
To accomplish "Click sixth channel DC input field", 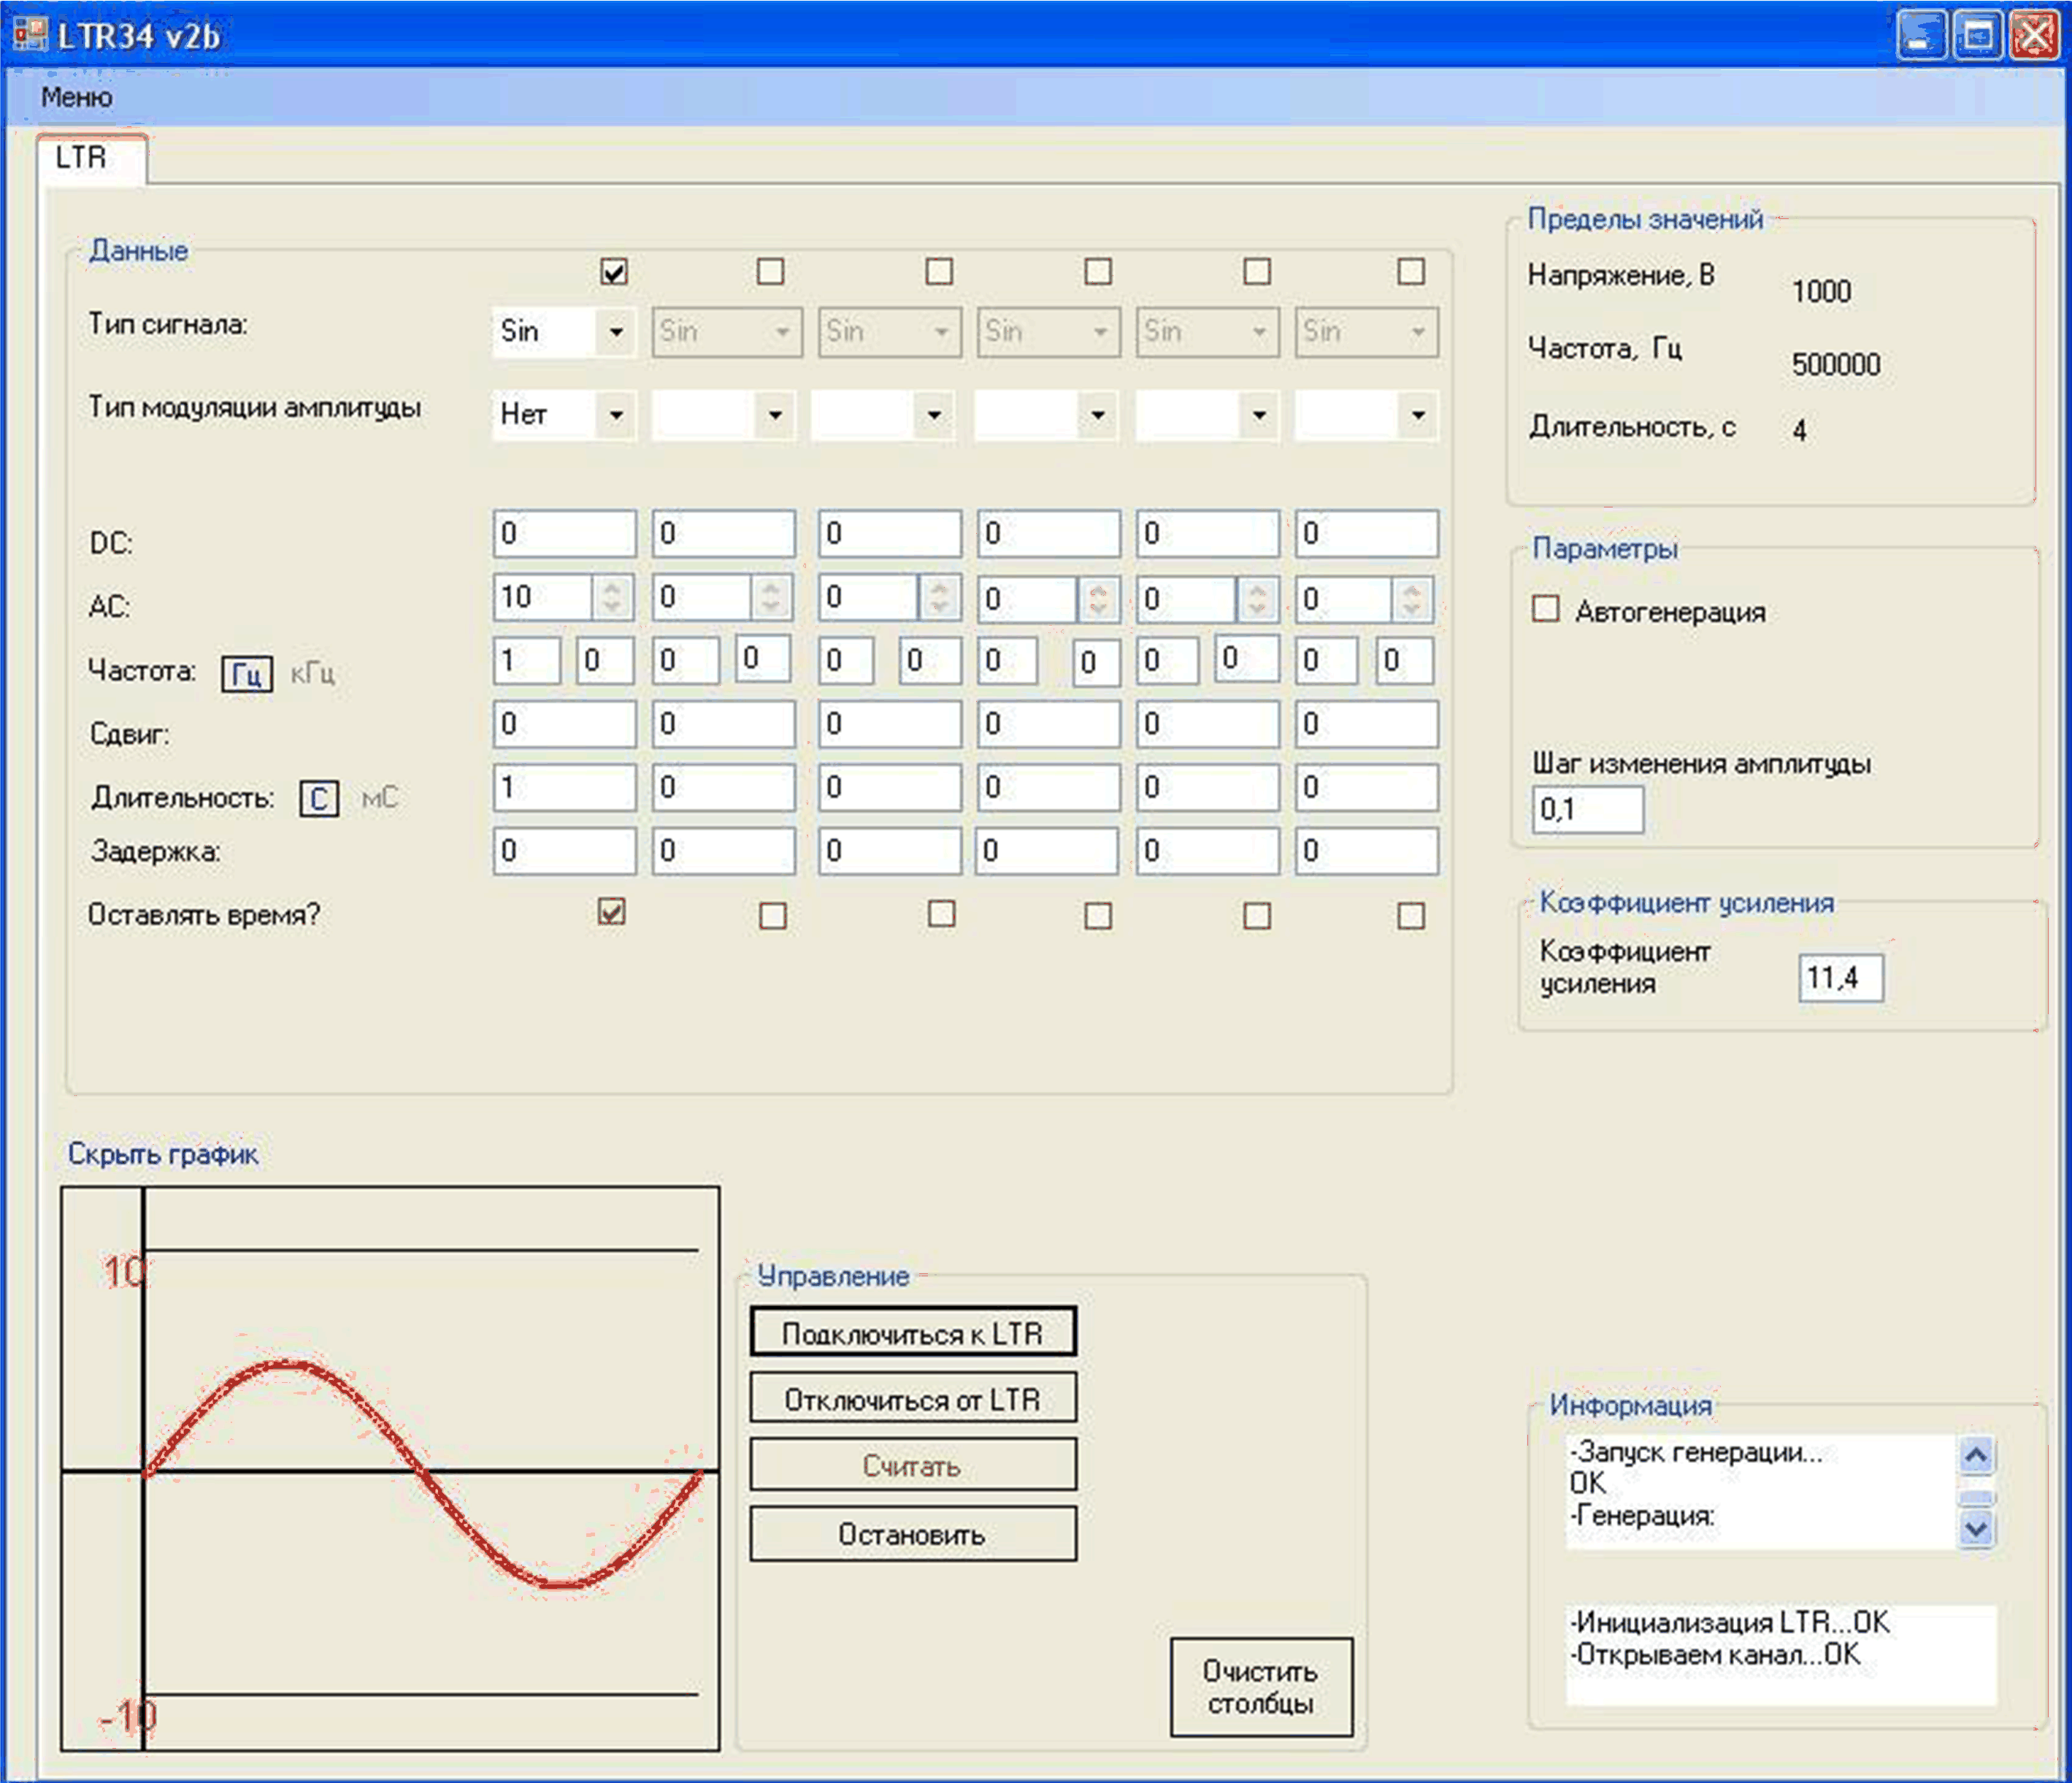I will (1367, 534).
